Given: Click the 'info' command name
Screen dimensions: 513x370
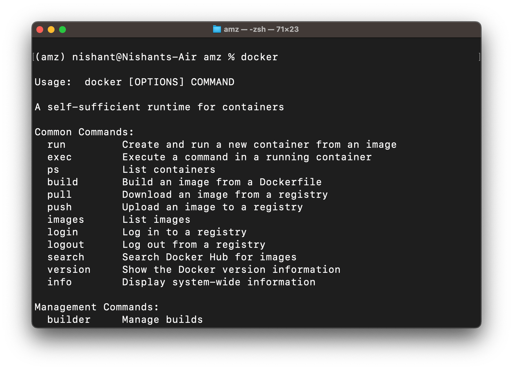Looking at the screenshot, I should click(x=60, y=282).
